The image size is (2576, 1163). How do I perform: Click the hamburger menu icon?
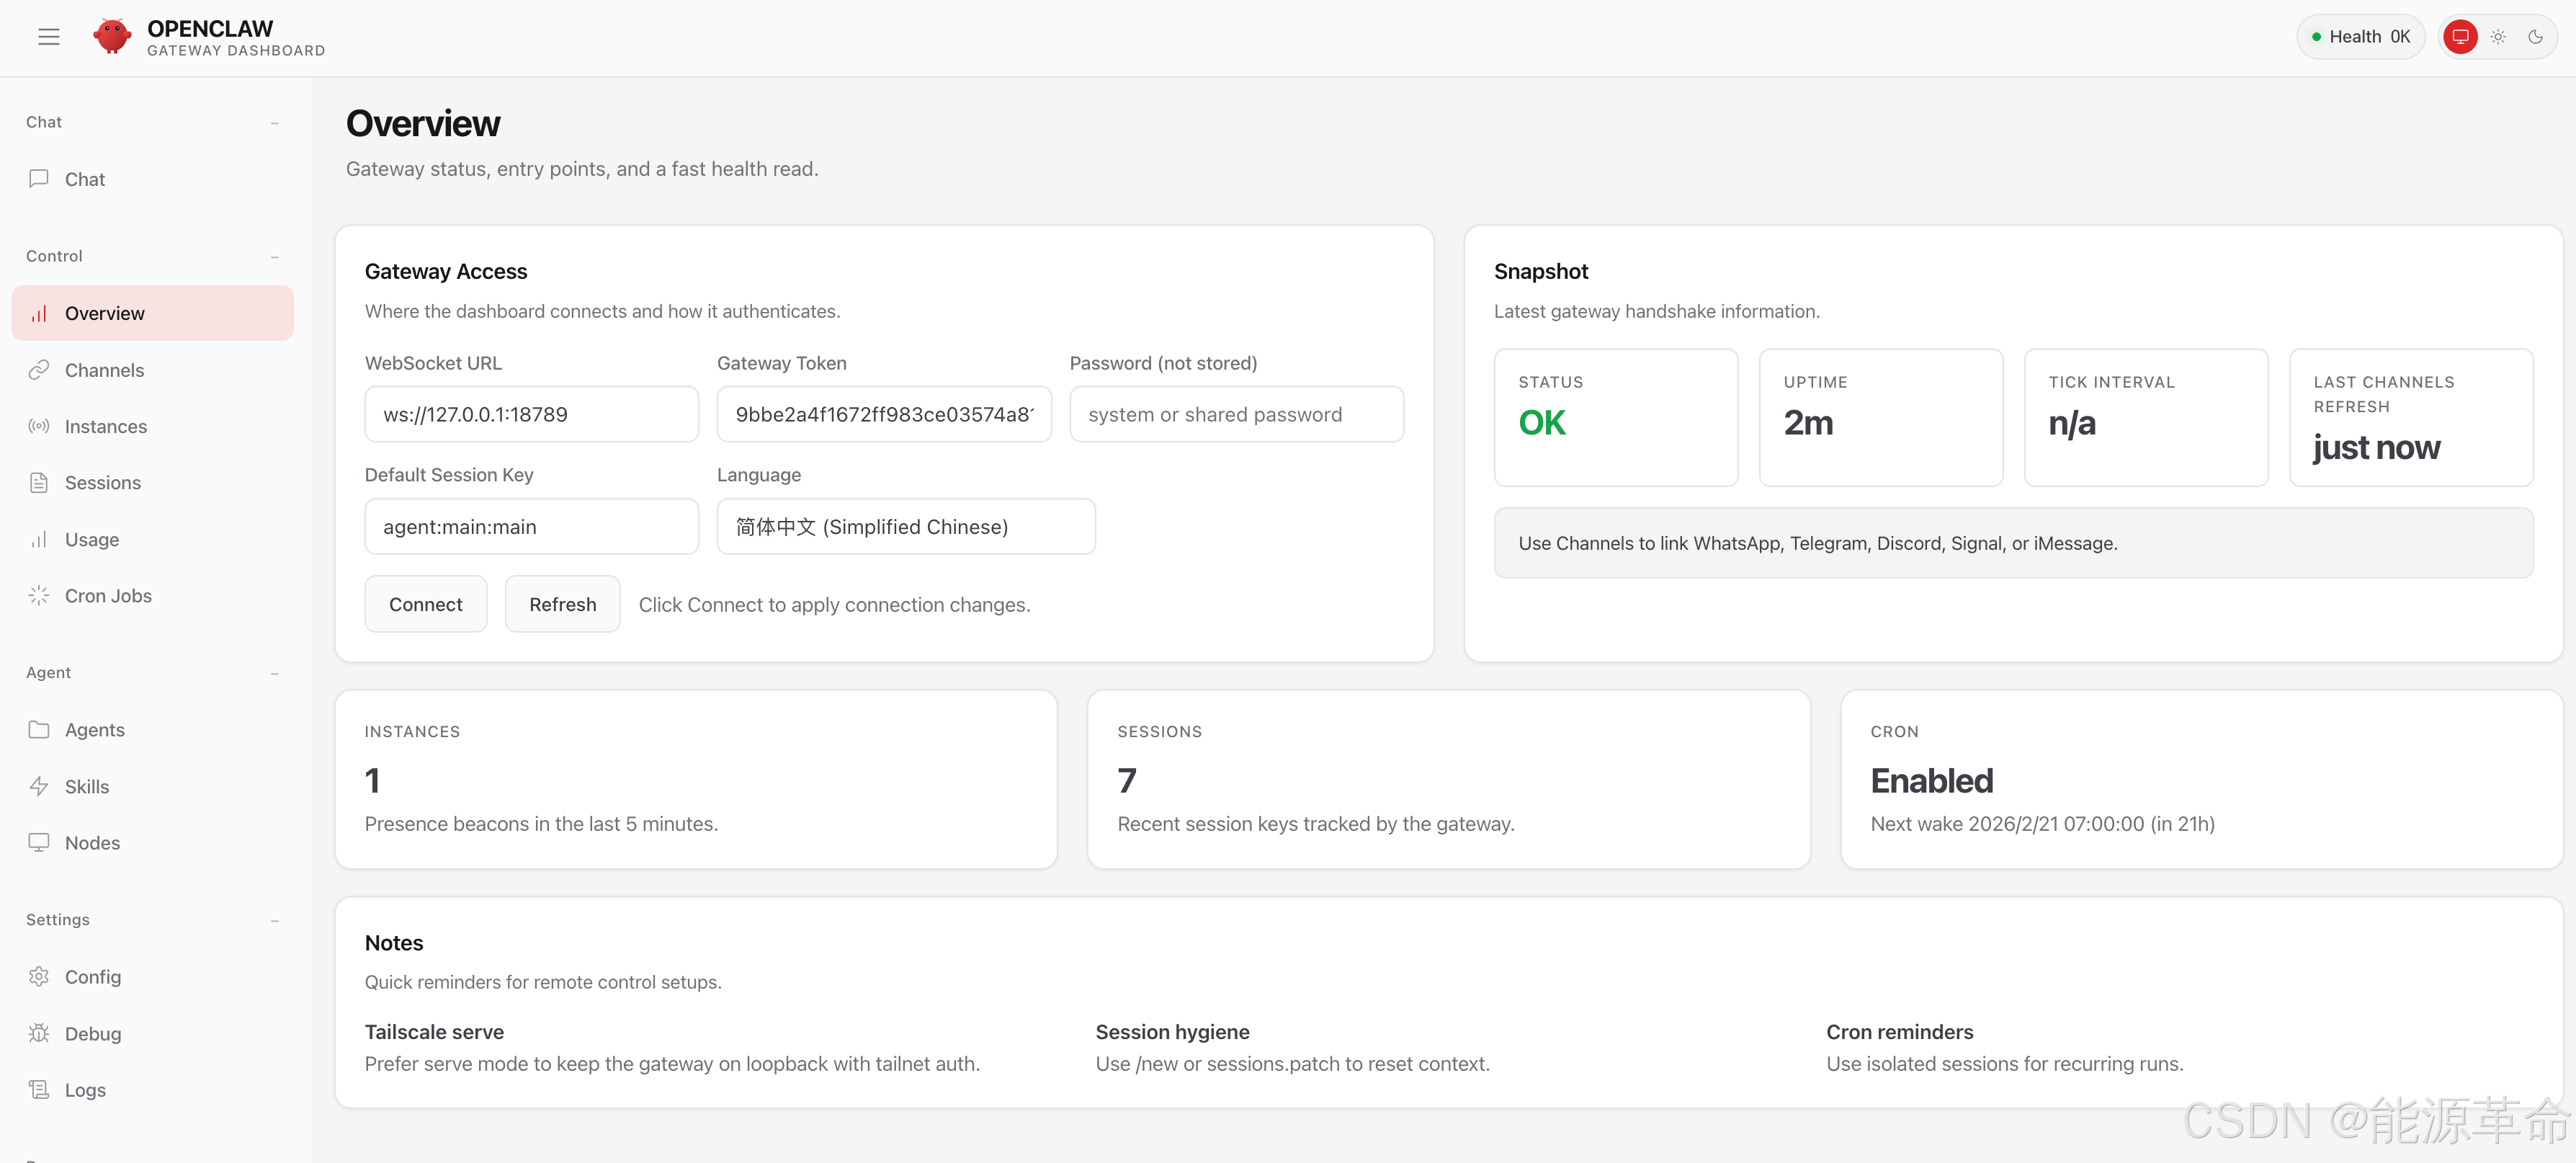click(x=49, y=37)
